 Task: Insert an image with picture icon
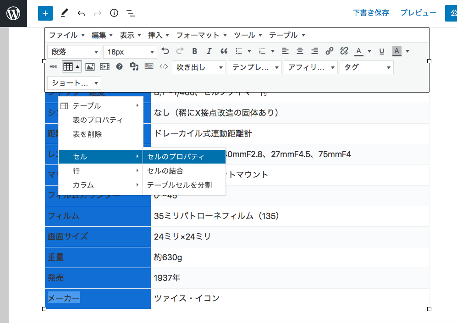[90, 67]
